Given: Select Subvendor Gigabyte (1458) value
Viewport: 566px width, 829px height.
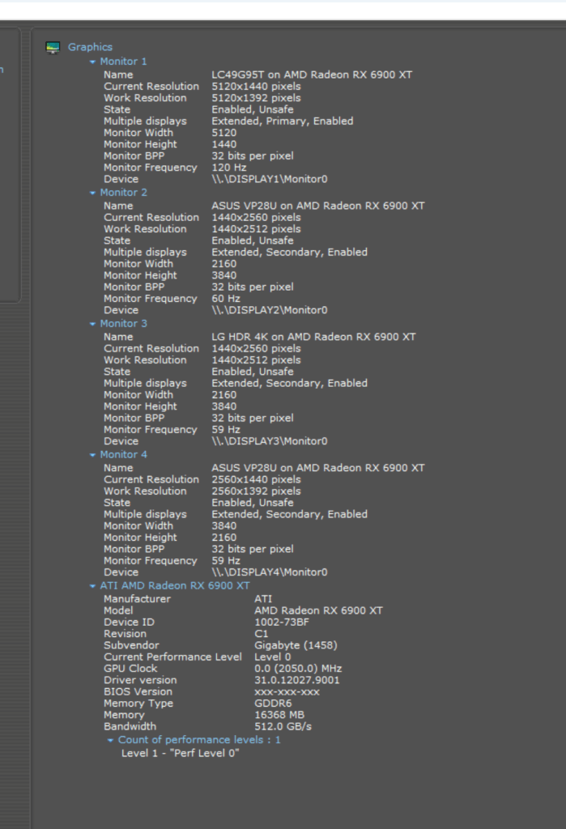Looking at the screenshot, I should (296, 645).
